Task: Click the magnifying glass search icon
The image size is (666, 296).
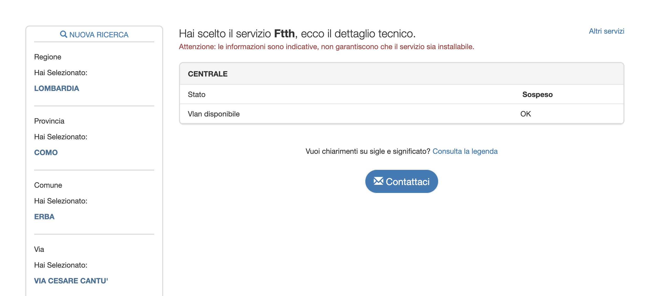Action: [x=63, y=34]
